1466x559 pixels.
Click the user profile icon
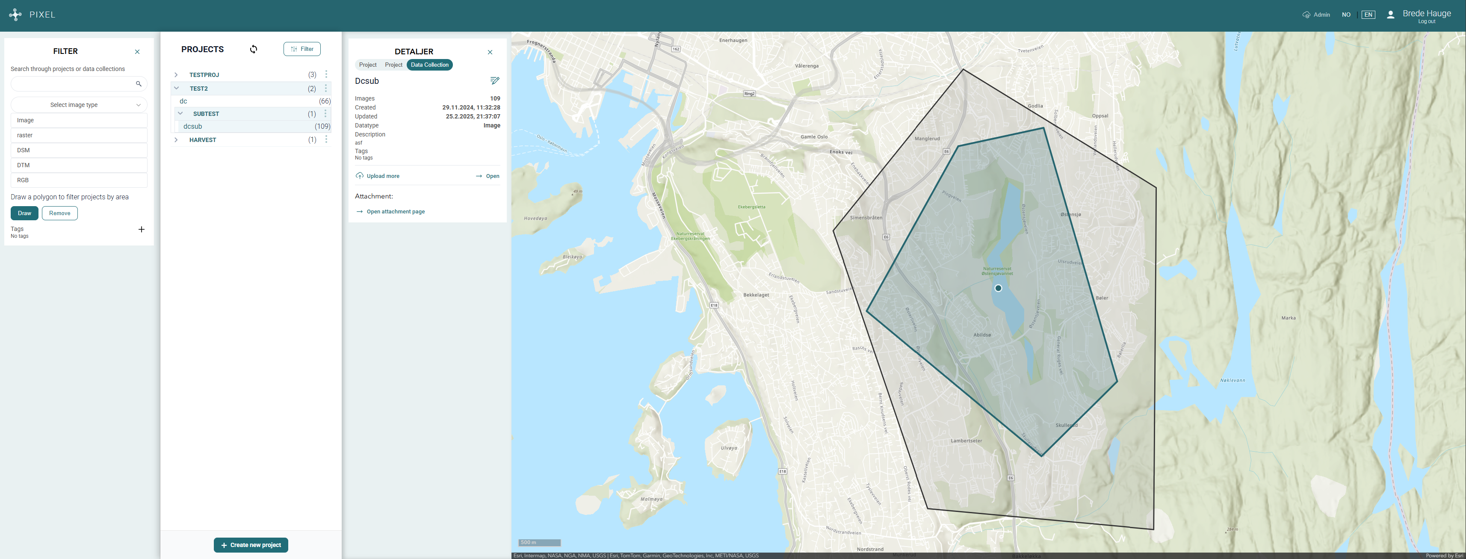1390,15
